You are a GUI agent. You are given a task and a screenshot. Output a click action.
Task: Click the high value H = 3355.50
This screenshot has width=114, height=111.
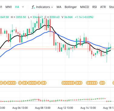tap(18, 17)
